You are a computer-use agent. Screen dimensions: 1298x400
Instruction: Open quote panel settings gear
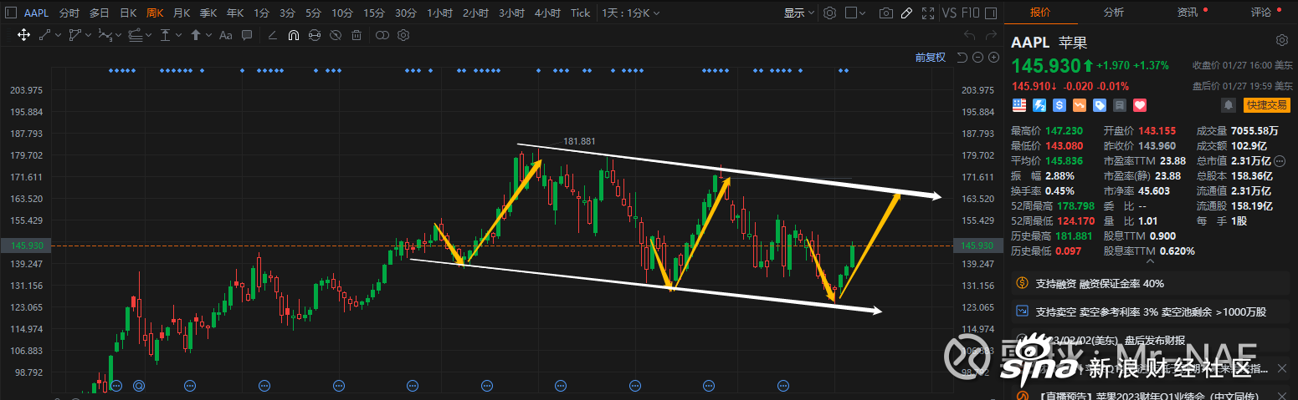pyautogui.click(x=1281, y=41)
